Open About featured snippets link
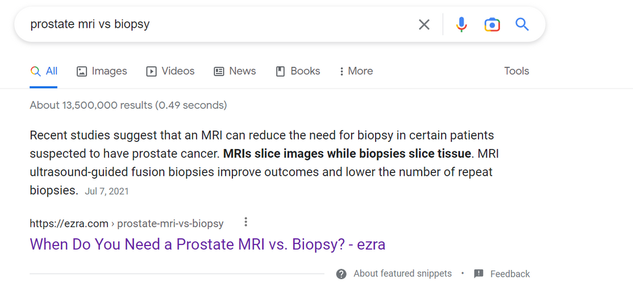 pos(402,274)
